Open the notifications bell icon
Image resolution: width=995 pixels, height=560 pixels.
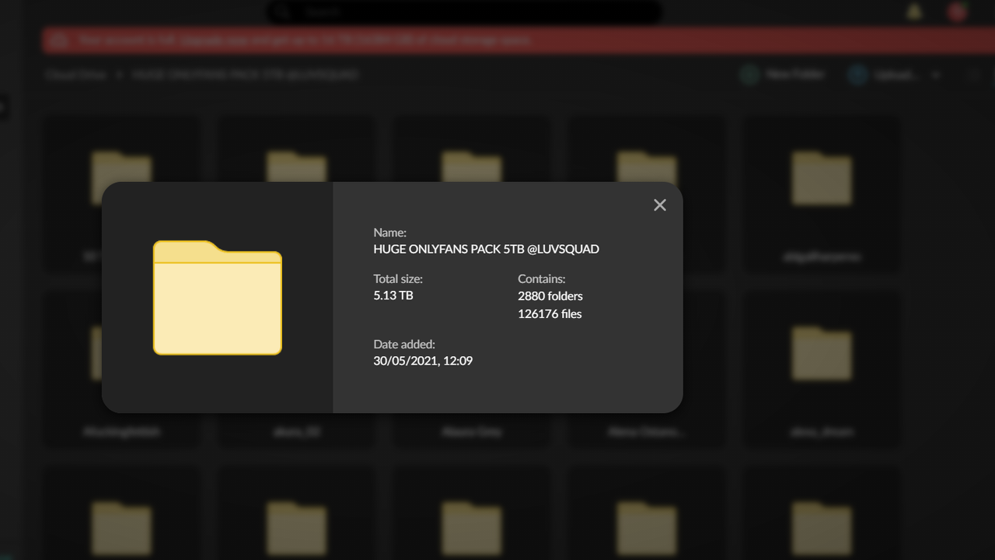[x=915, y=12]
